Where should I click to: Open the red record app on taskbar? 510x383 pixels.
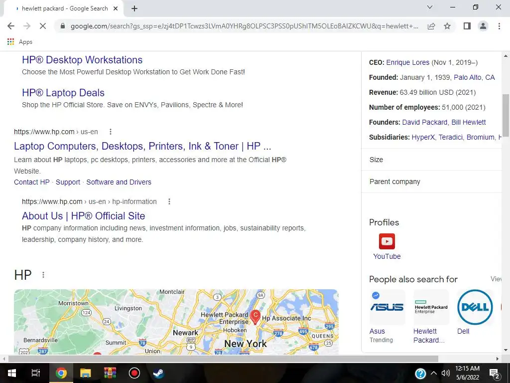click(x=134, y=373)
